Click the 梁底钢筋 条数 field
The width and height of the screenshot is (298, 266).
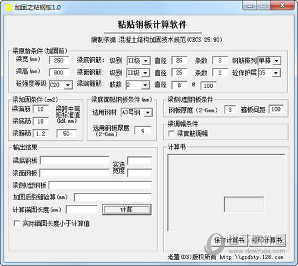[x=220, y=61]
